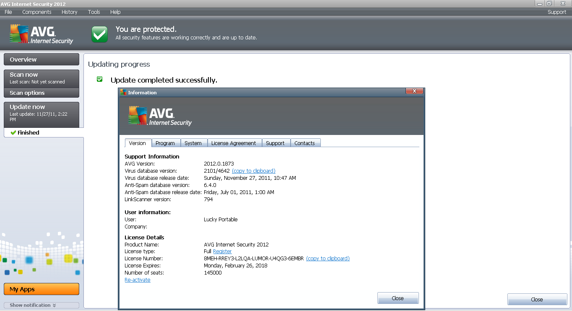This screenshot has height=311, width=572.
Task: Click the Anti-Spam release date Friday, July 01, 2011
Action: [x=239, y=192]
